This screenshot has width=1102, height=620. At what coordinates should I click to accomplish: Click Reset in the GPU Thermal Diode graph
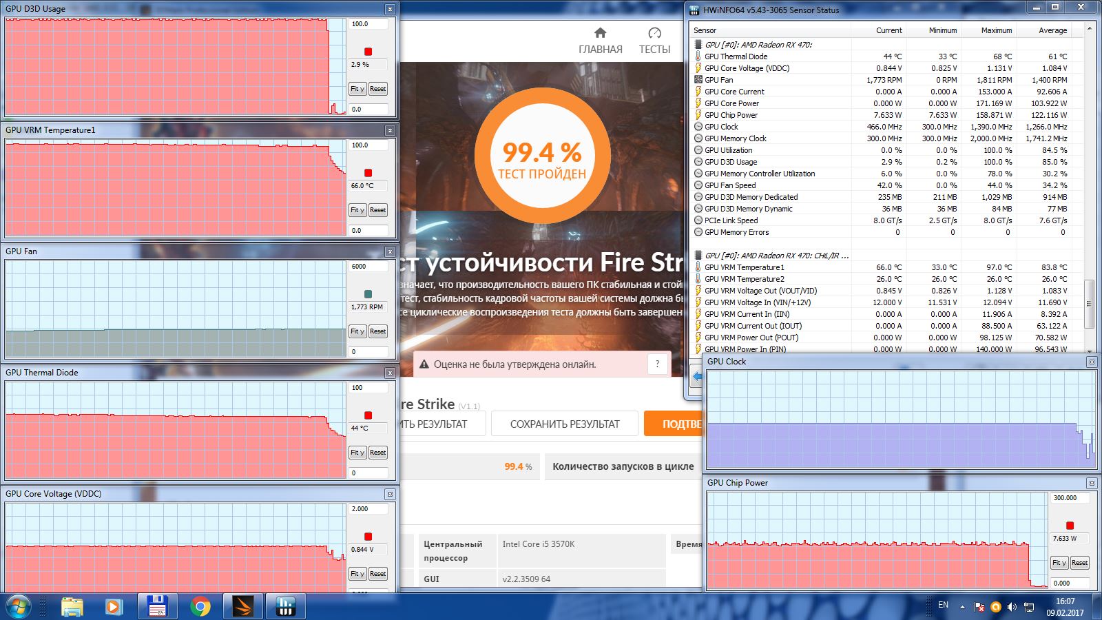click(378, 453)
